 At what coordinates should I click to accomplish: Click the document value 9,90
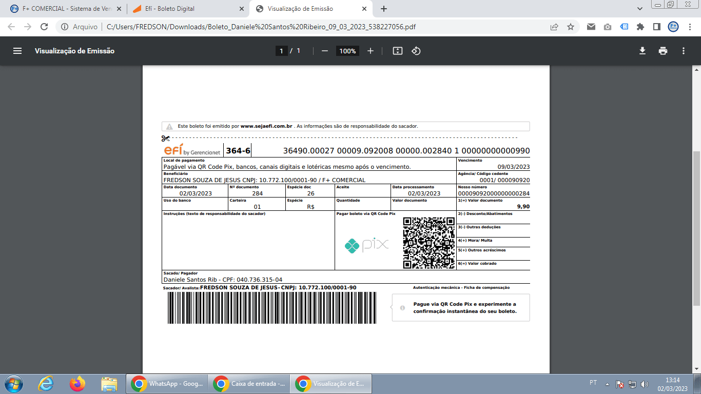pyautogui.click(x=523, y=207)
